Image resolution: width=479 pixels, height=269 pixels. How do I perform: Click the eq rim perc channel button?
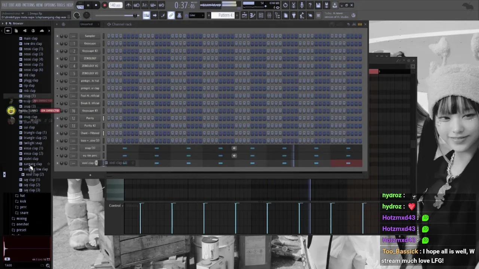click(90, 155)
